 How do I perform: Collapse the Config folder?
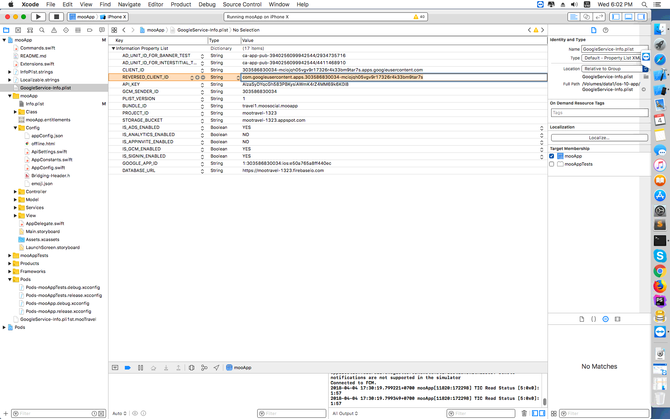pos(15,128)
